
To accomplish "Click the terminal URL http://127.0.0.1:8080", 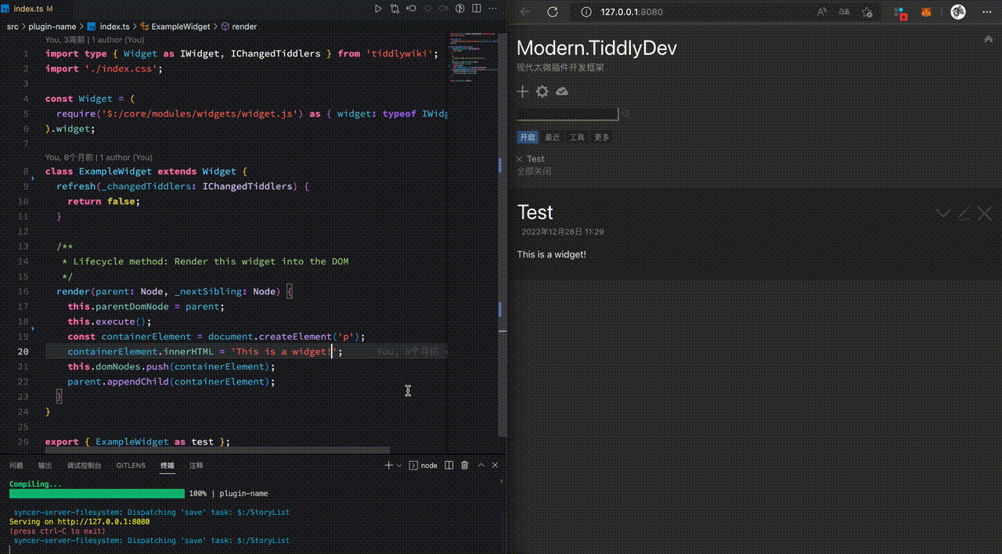I will [x=103, y=521].
